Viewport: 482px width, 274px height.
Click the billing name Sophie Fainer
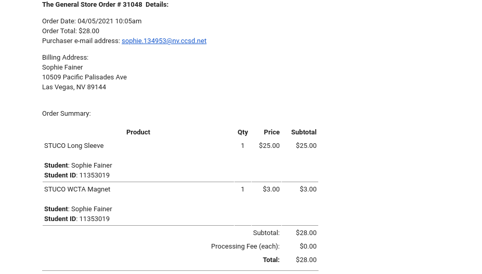click(62, 67)
